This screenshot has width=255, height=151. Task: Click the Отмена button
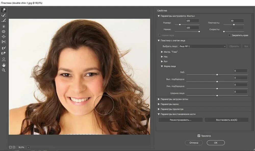[x=194, y=143]
